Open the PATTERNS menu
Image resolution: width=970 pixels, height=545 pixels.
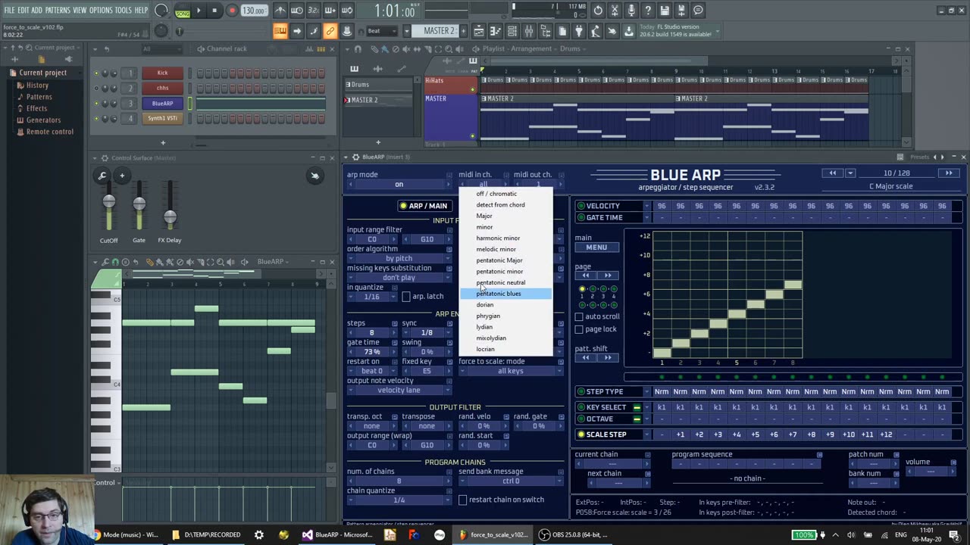(x=58, y=10)
